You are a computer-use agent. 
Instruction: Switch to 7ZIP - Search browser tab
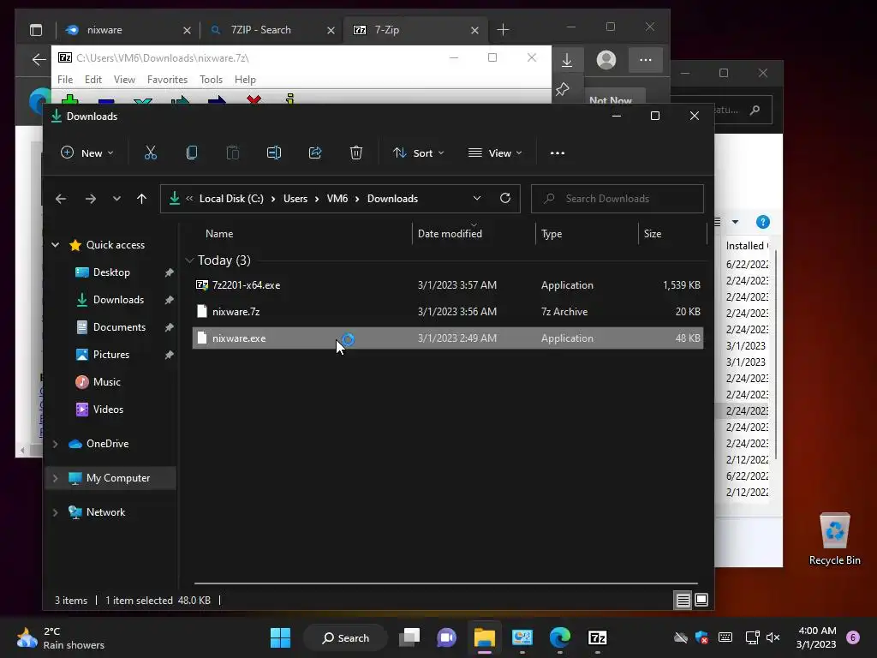(271, 30)
